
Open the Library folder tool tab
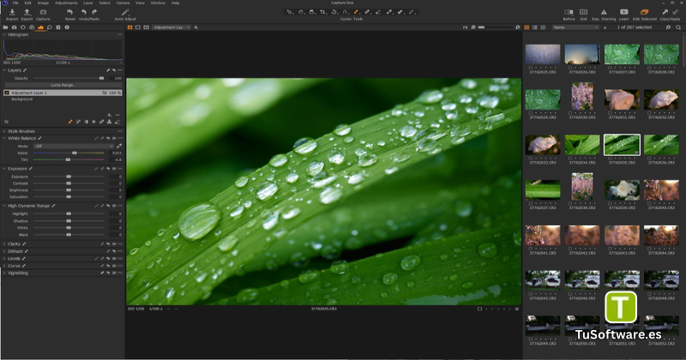(5, 27)
